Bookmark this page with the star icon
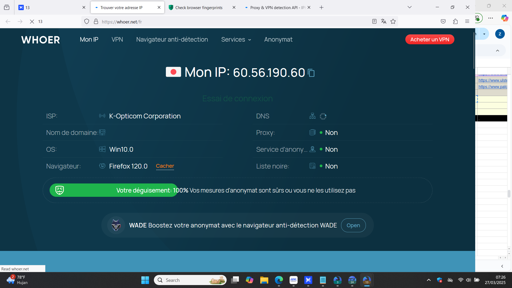 393,22
